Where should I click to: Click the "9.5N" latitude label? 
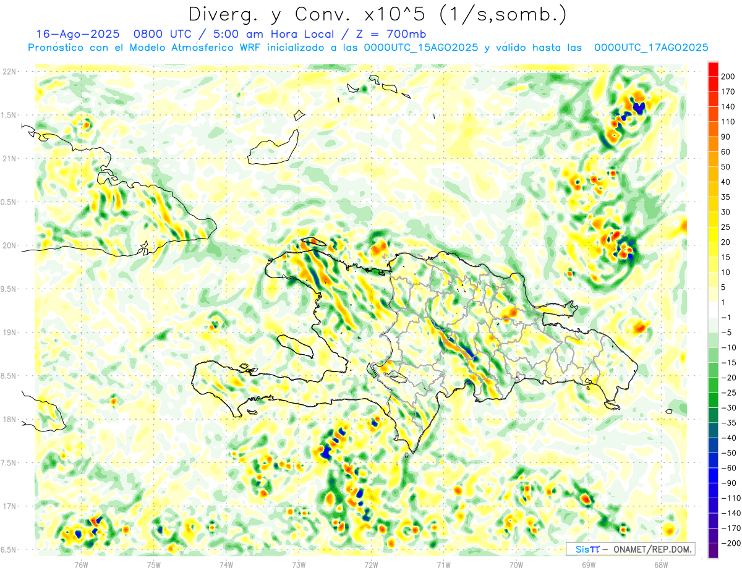tap(9, 289)
